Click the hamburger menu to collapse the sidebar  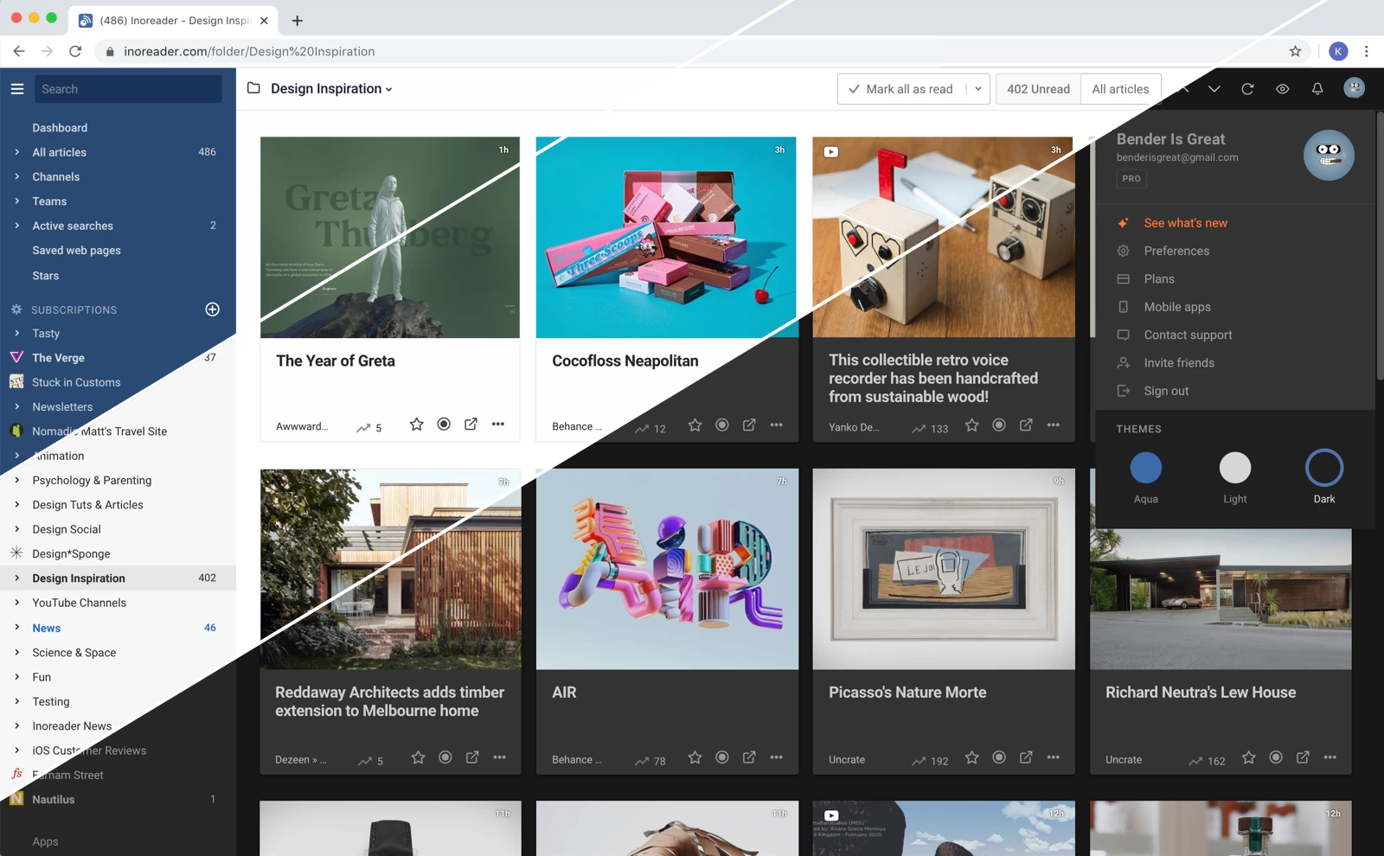(x=16, y=88)
